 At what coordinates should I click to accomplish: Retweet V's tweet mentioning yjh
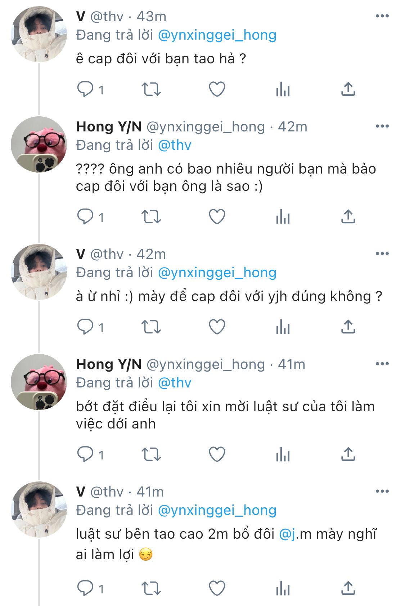click(151, 327)
